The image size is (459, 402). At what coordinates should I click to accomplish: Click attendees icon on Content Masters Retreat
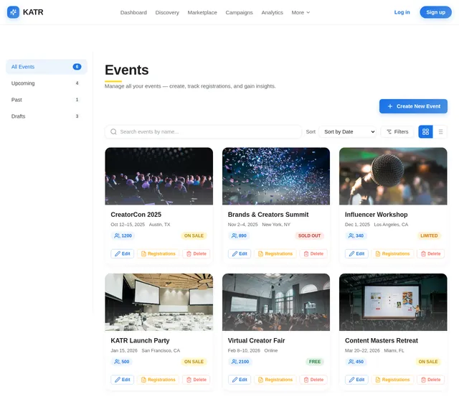pos(351,362)
